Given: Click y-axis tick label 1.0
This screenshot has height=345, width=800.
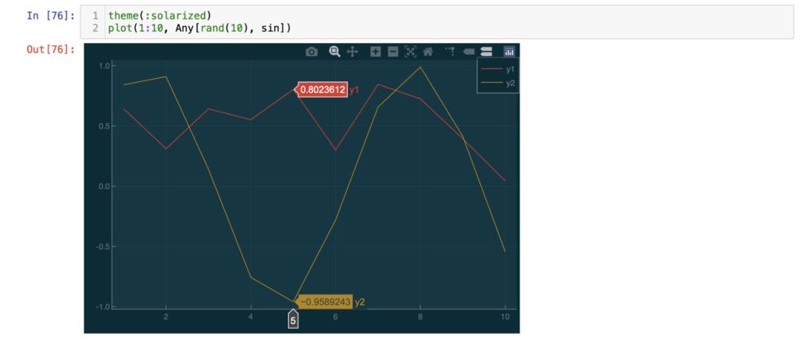Looking at the screenshot, I should click(105, 66).
